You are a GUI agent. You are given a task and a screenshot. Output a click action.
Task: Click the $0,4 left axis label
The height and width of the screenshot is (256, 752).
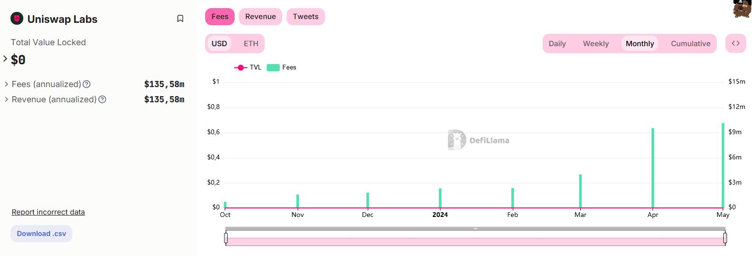(x=214, y=157)
